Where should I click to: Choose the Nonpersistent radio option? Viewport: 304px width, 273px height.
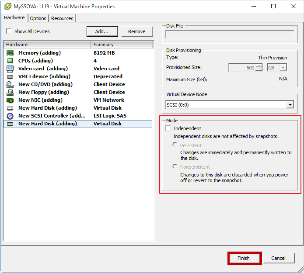click(x=175, y=167)
